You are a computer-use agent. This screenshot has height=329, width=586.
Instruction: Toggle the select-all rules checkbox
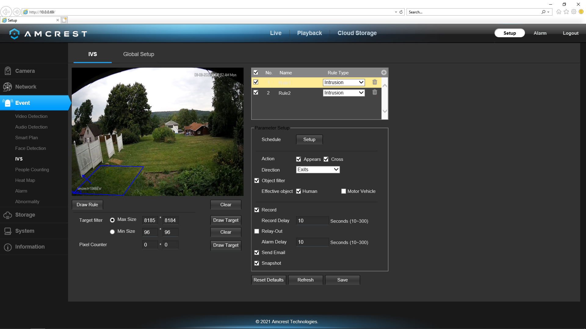[256, 73]
